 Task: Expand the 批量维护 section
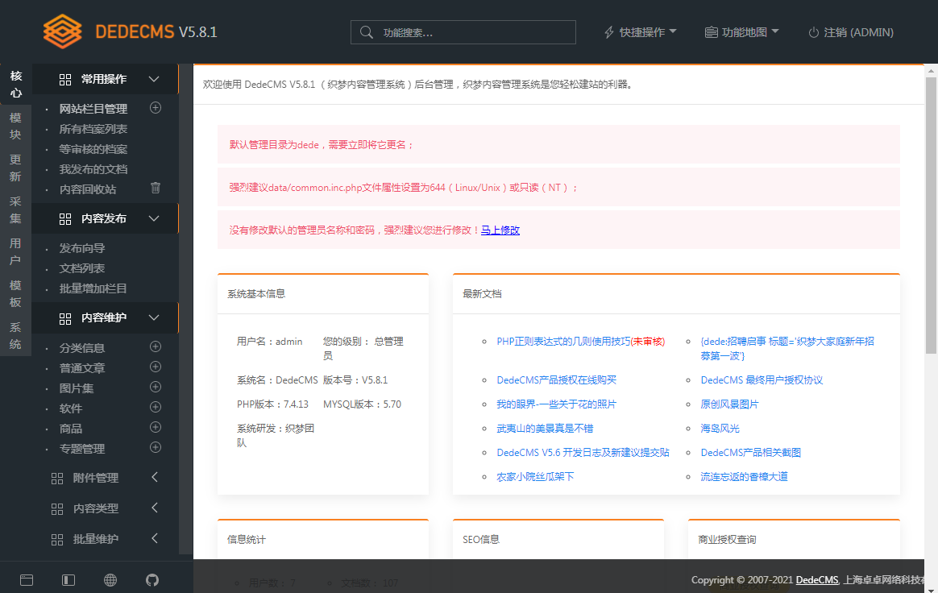(x=105, y=540)
